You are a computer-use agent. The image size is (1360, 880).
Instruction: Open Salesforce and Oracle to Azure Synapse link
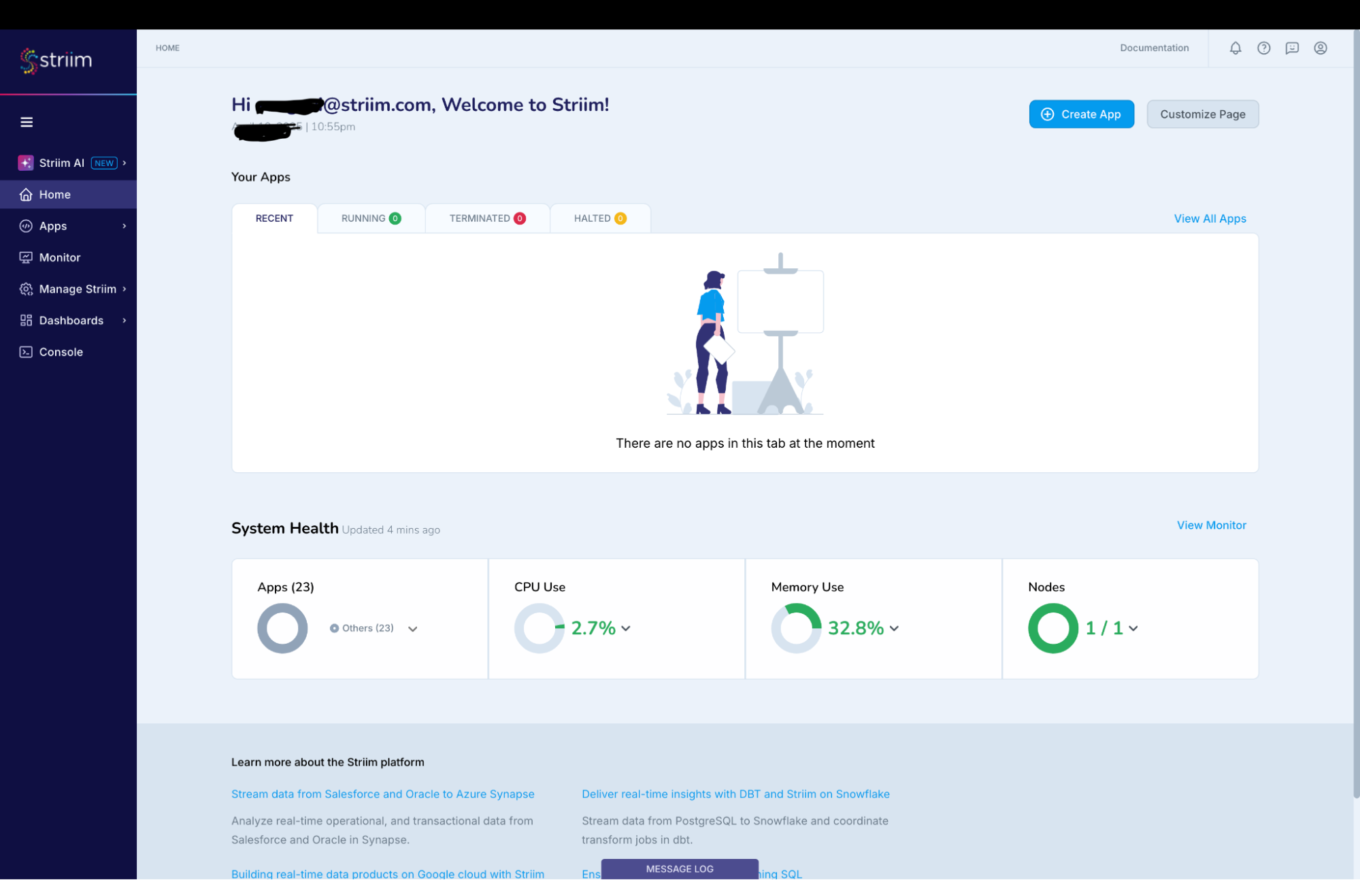point(382,794)
